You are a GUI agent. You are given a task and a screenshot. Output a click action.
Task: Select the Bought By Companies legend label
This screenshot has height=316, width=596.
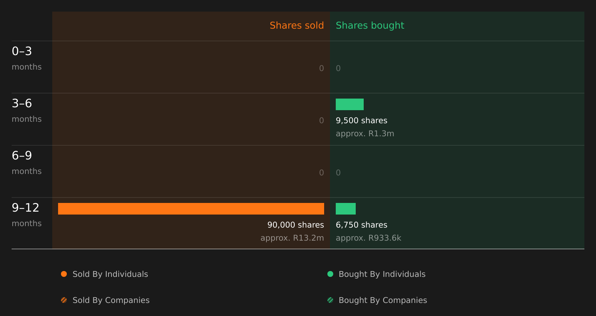click(383, 300)
